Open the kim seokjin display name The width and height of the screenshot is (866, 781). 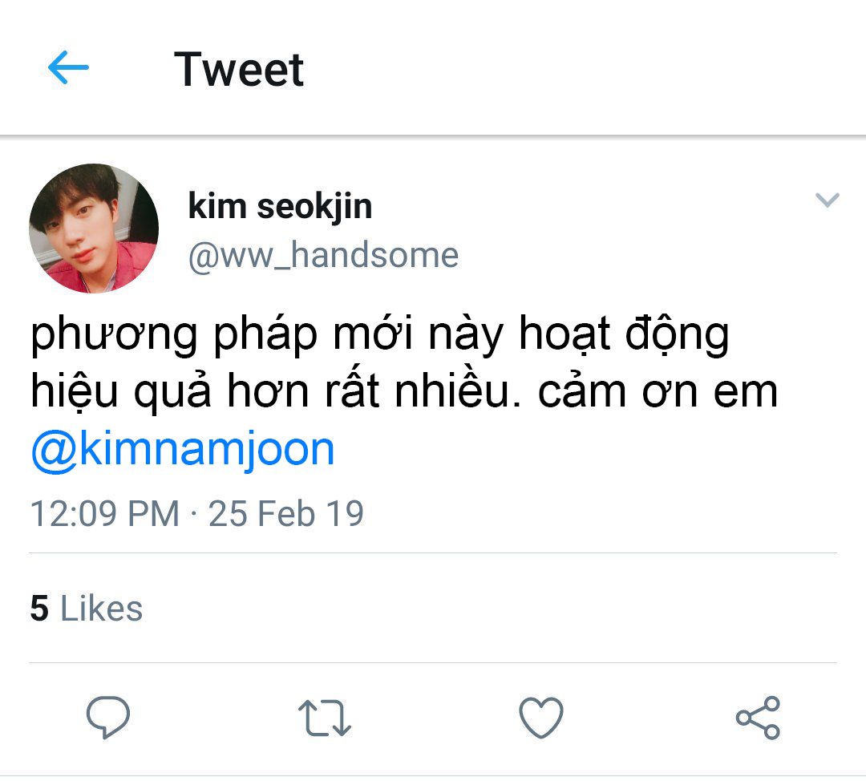(280, 207)
